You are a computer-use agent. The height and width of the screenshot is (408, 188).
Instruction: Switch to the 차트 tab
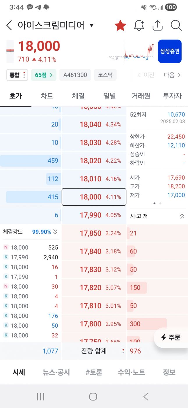pyautogui.click(x=47, y=96)
